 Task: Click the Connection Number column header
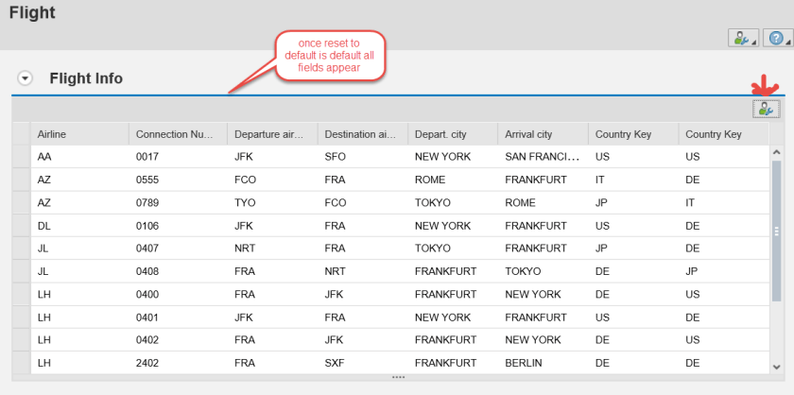(178, 134)
